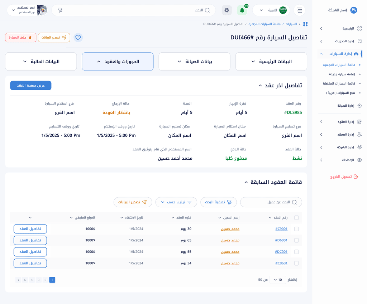
Task: Open the notifications bell icon
Action: [x=242, y=10]
